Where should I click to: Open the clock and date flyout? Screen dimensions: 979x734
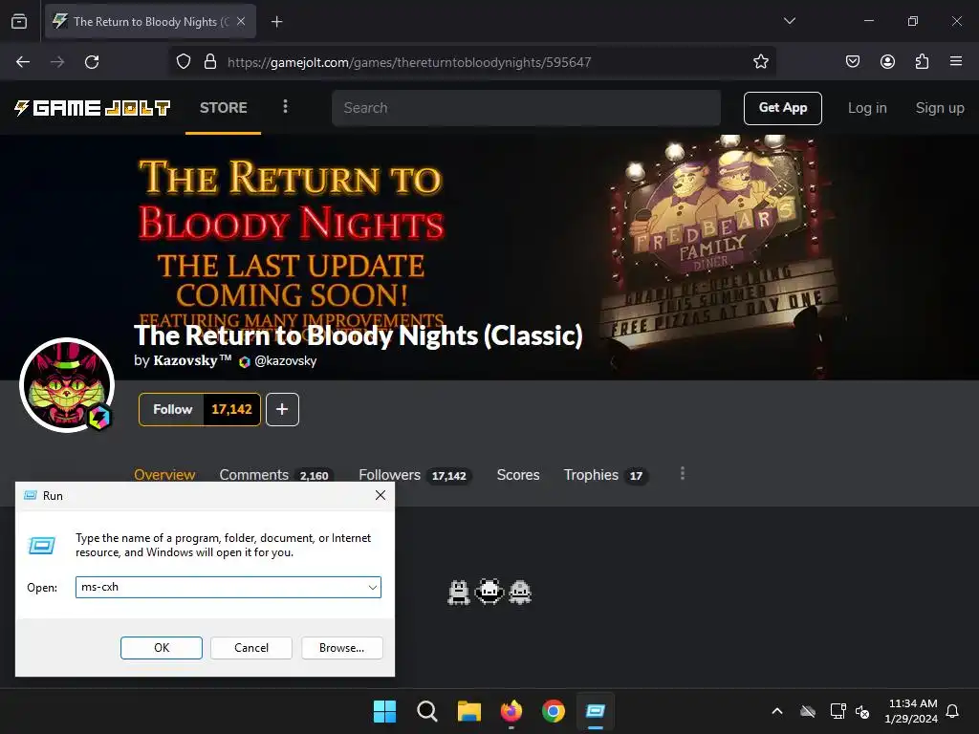911,711
